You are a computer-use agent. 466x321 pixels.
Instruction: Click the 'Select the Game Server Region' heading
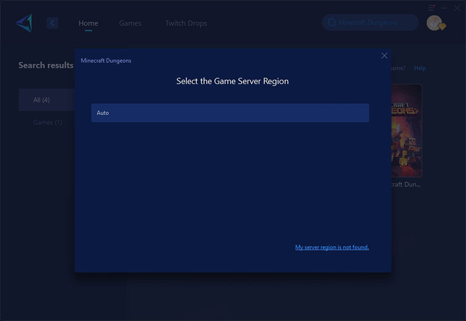point(232,81)
